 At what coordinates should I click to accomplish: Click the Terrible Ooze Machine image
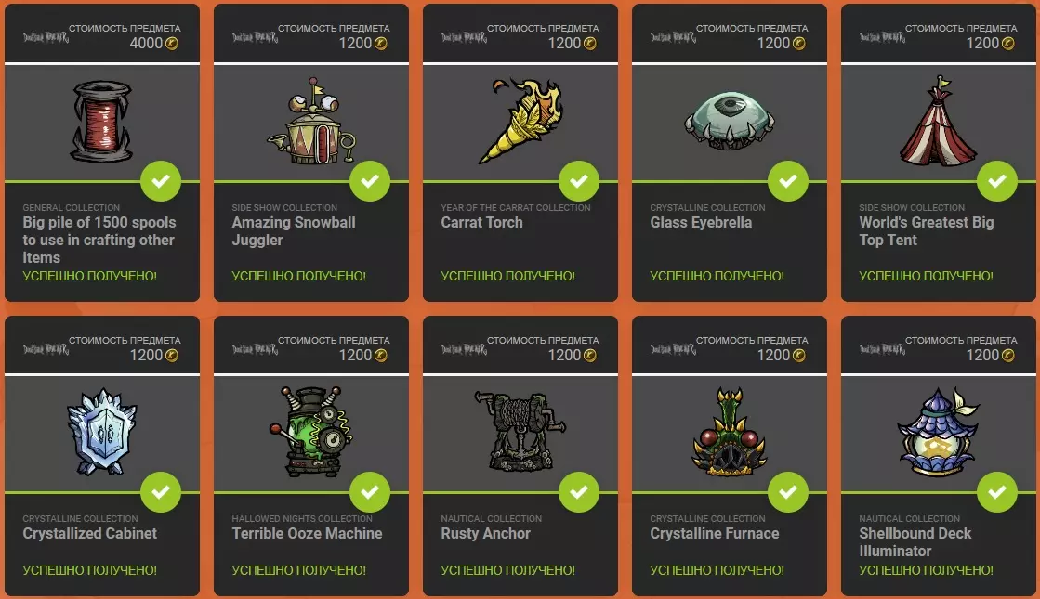311,432
